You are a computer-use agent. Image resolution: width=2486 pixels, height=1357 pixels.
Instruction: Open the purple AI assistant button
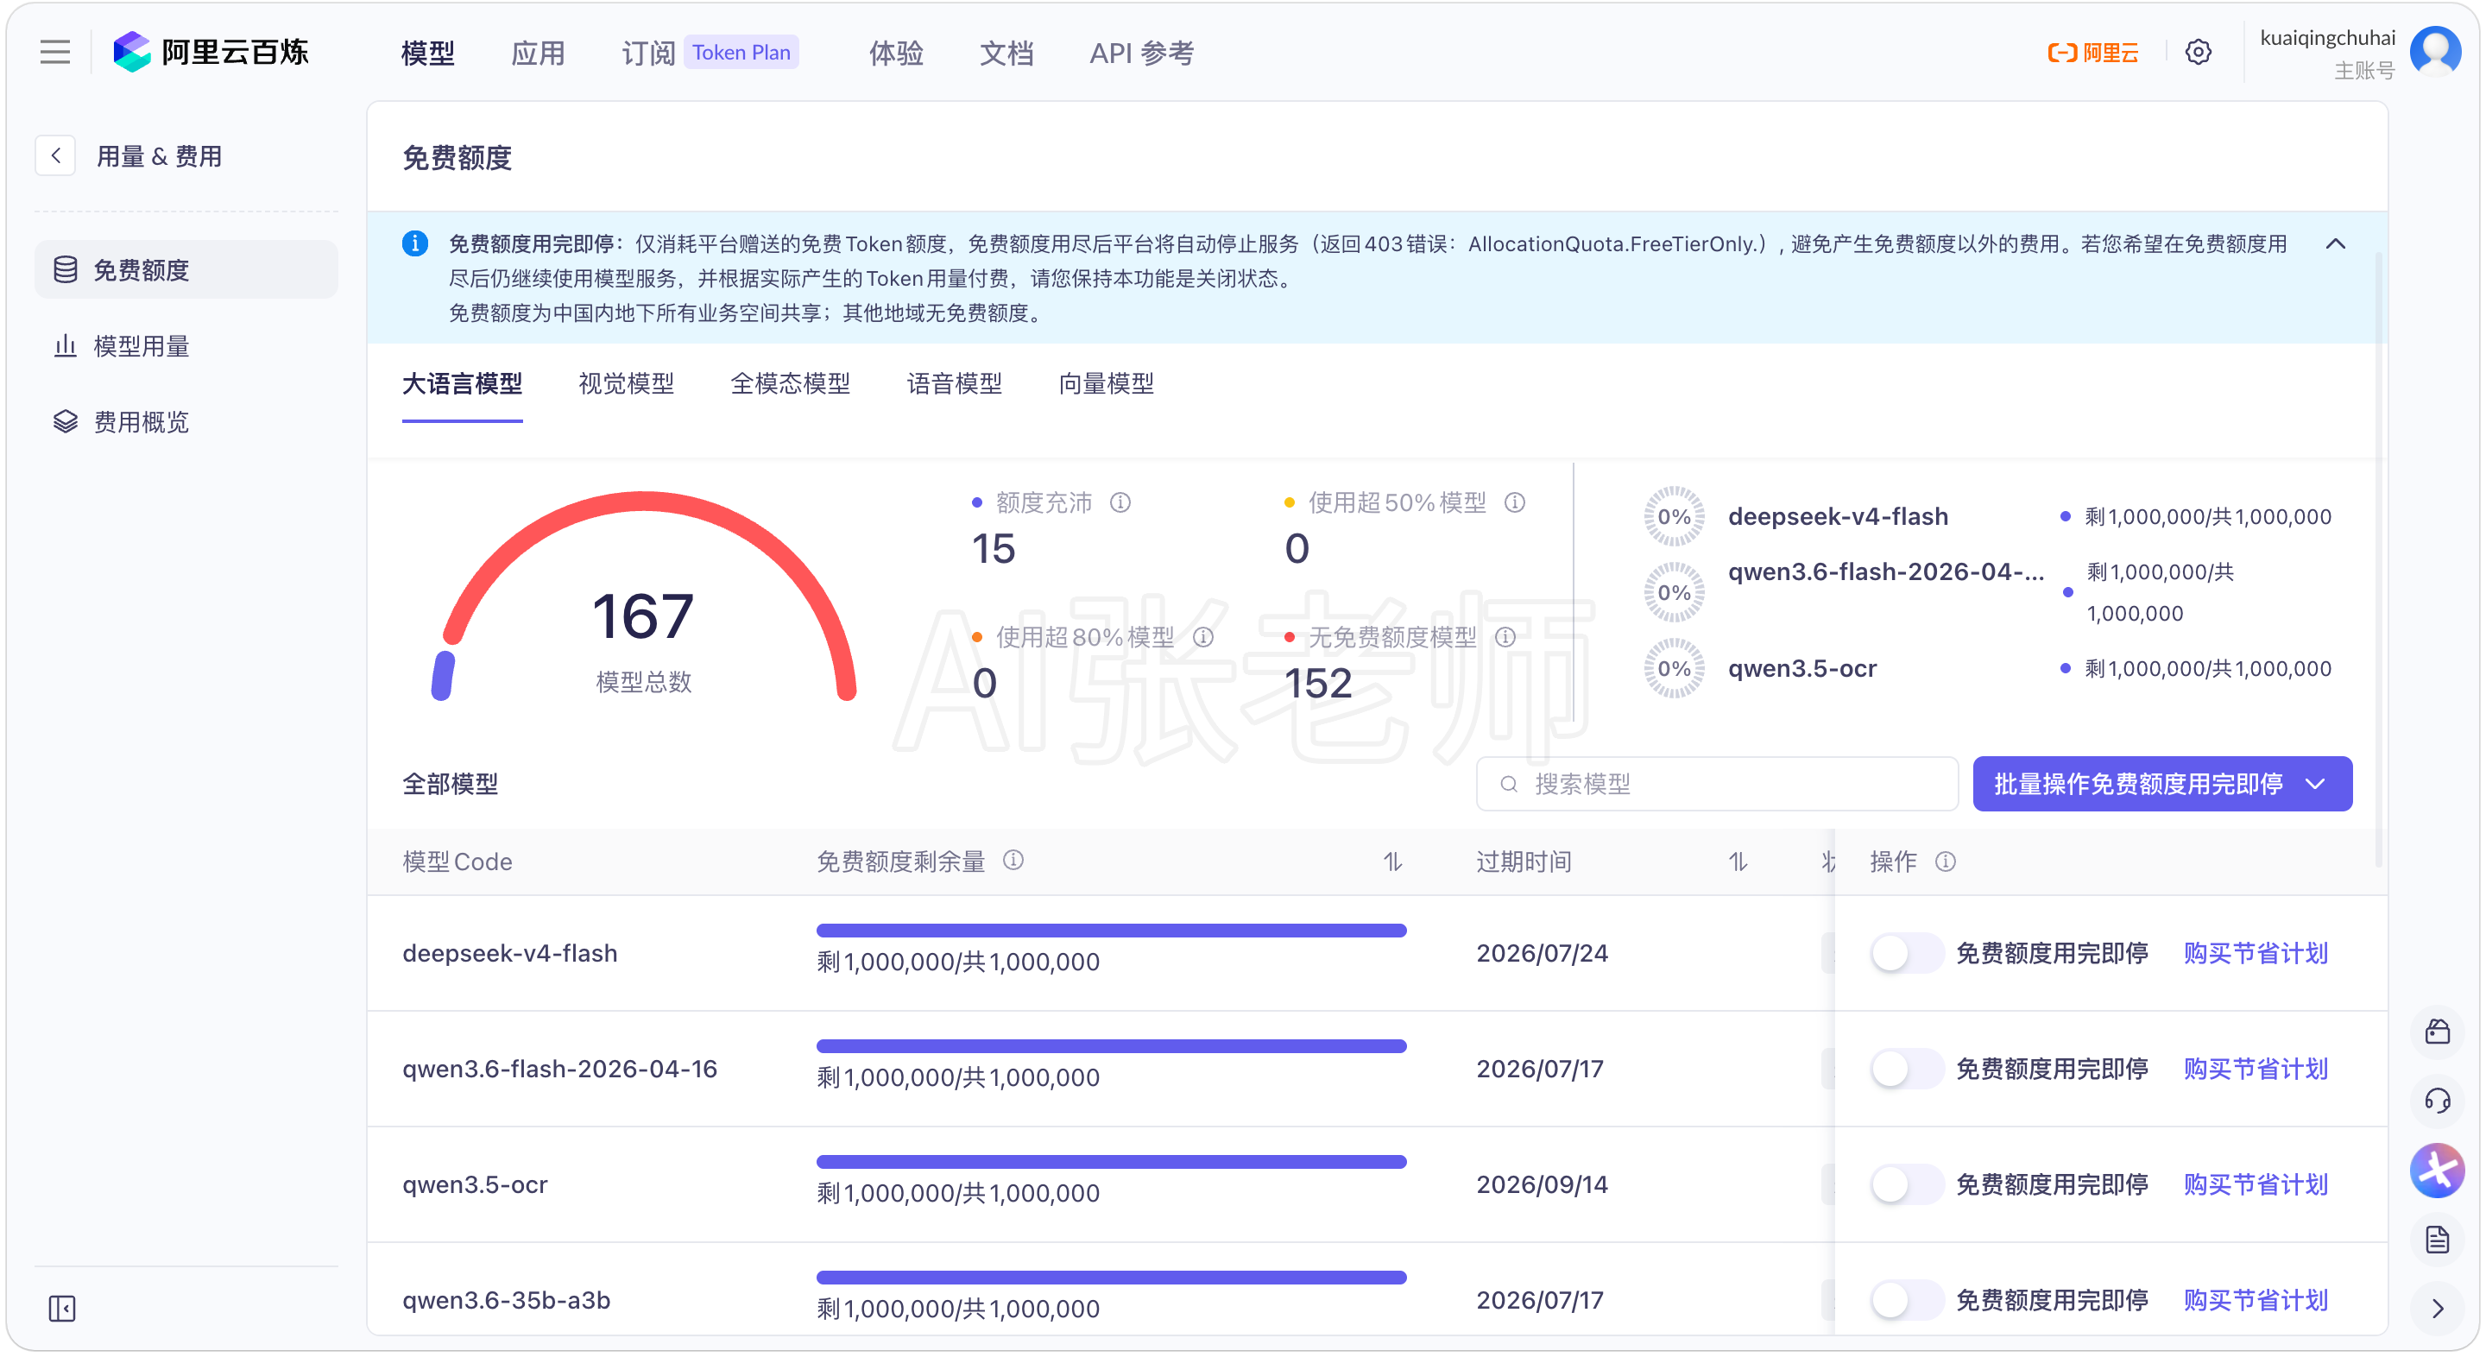[x=2437, y=1170]
